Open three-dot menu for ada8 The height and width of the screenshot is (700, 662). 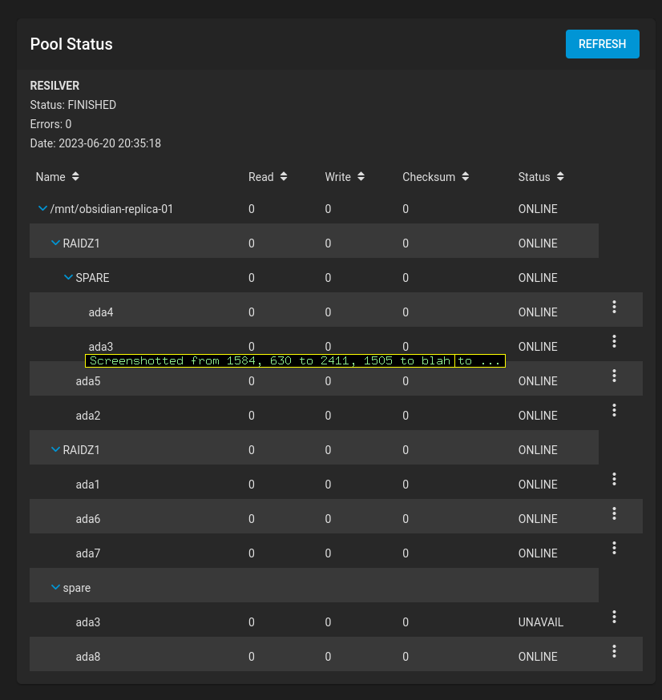coord(614,651)
